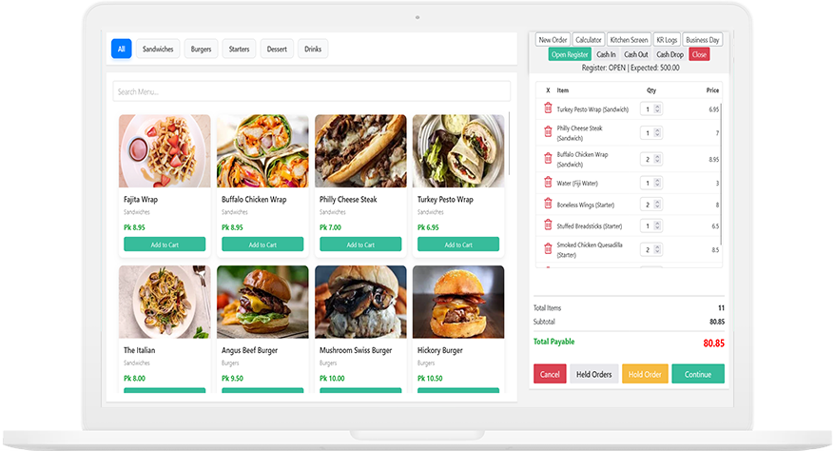Open the Kitchen Screen
The width and height of the screenshot is (835, 451).
click(629, 40)
